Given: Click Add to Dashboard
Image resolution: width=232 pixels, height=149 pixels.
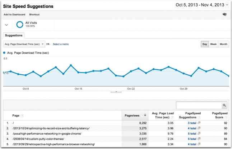Looking at the screenshot, I should tap(14, 15).
